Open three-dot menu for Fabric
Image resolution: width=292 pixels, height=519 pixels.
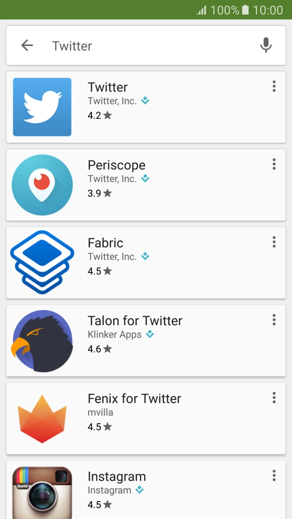[274, 242]
